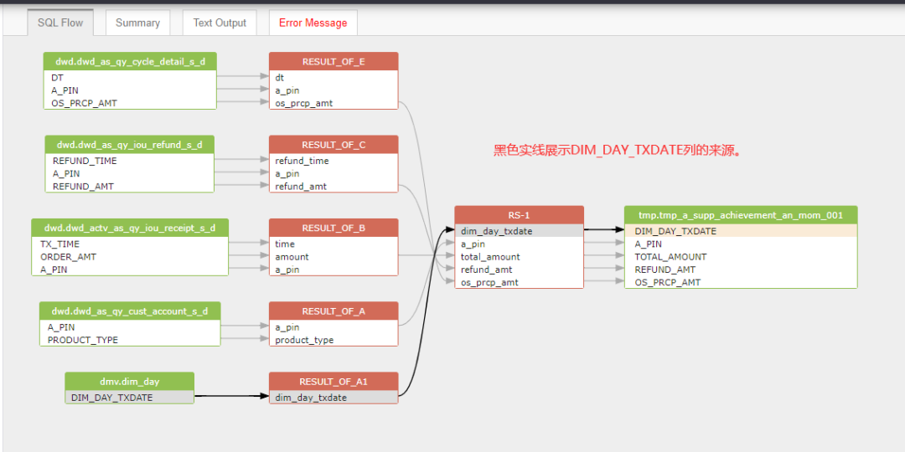905x452 pixels.
Task: Select A_PIN column in cust_account table
Action: coord(130,326)
